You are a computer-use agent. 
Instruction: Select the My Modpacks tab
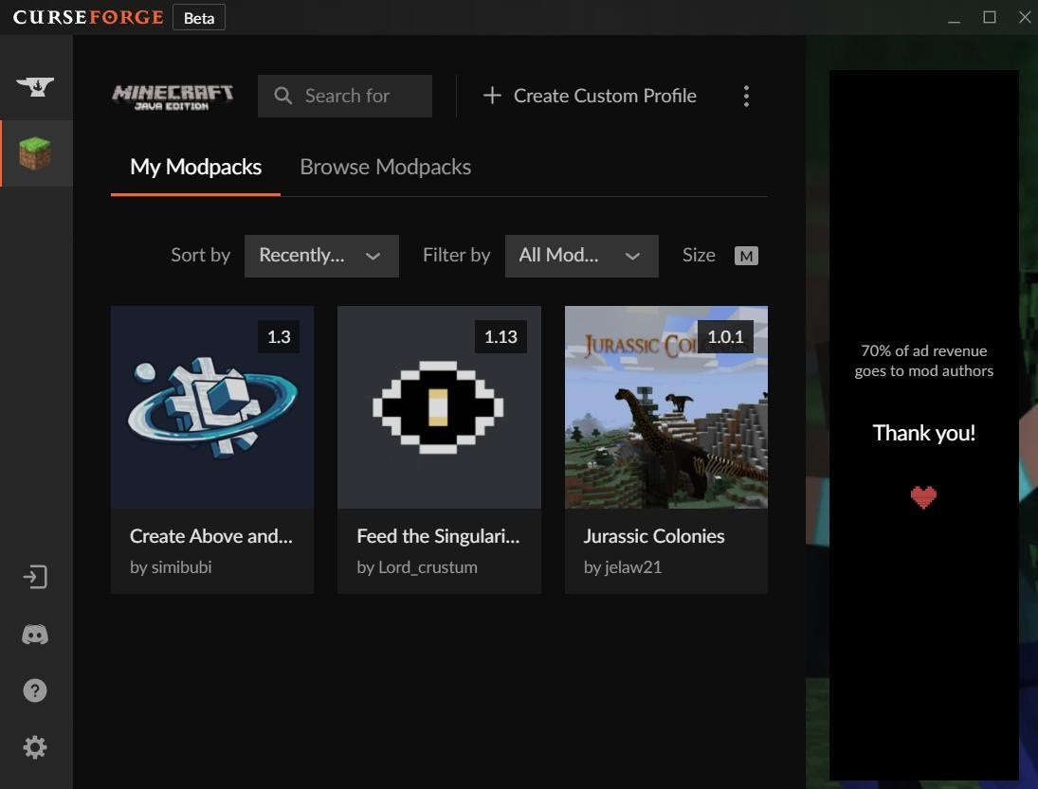195,167
